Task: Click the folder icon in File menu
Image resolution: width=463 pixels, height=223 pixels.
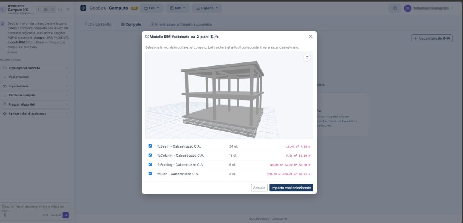Action: [146, 8]
